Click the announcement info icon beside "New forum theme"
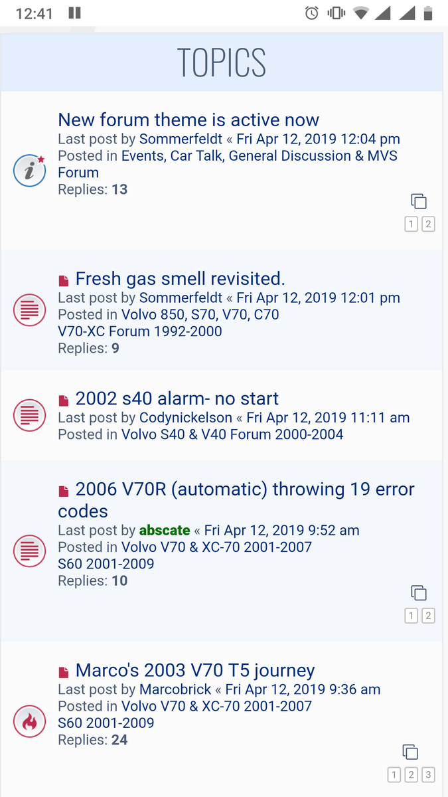Viewport: 448px width, 797px height. pos(29,171)
